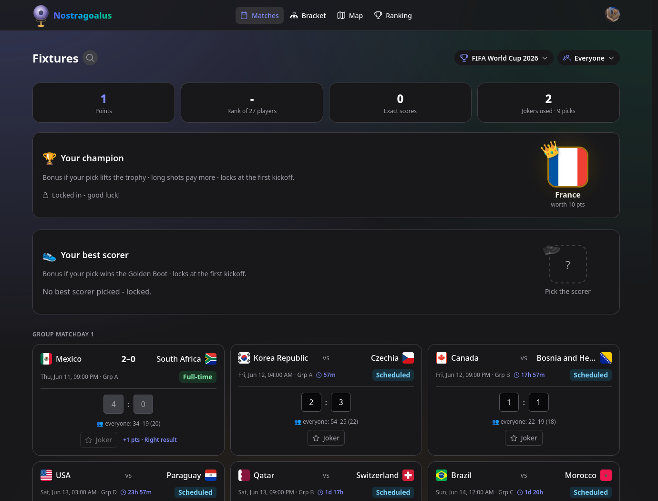658x501 pixels.
Task: Click the Switzerland flag icon
Action: pos(408,475)
